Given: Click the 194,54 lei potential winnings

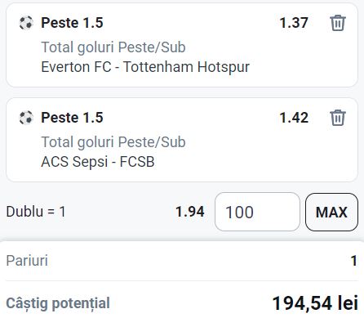Looking at the screenshot, I should (315, 303).
